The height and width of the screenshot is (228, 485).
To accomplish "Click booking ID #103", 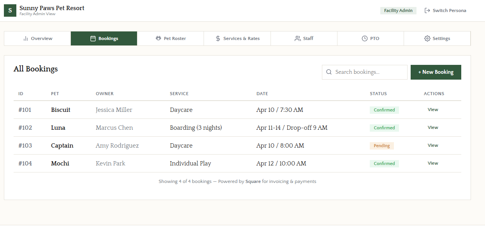I will point(25,146).
